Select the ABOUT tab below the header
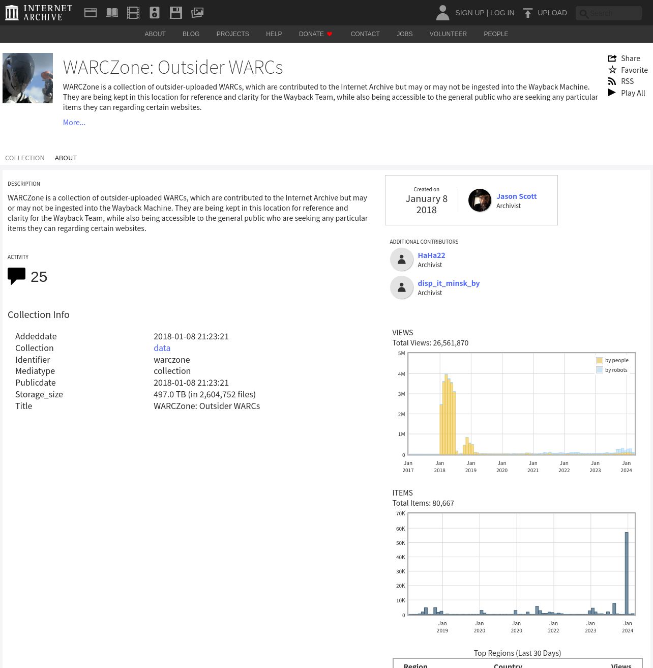Screen dimensions: 653x668 66,158
